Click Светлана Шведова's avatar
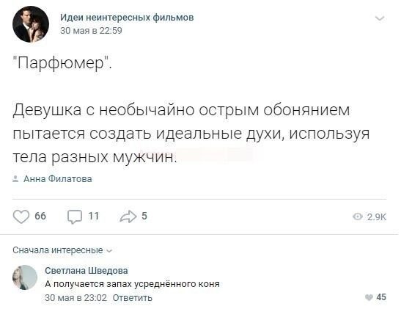This screenshot has width=401, height=309. click(x=25, y=277)
